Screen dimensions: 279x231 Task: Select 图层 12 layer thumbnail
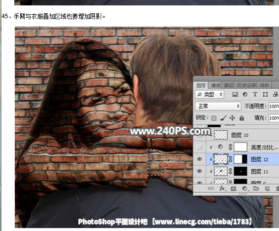click(x=220, y=159)
